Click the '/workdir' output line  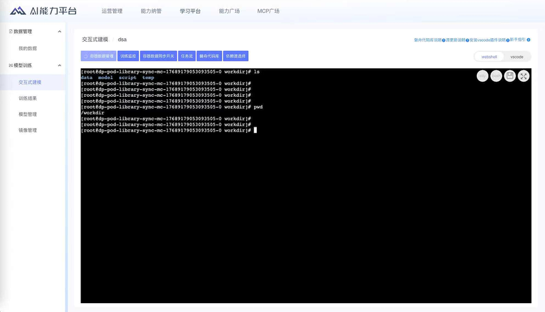(93, 113)
